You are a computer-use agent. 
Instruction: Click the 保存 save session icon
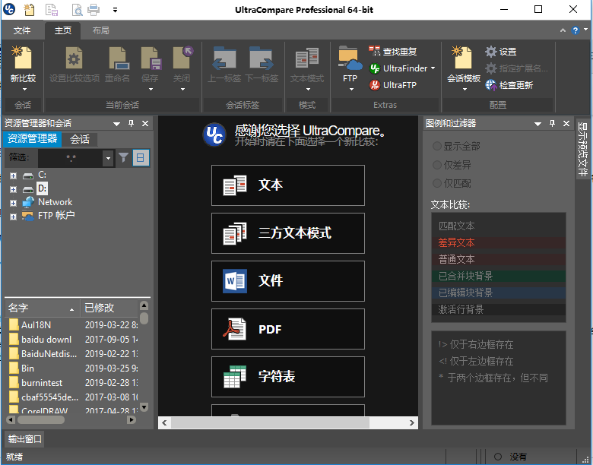click(x=151, y=58)
